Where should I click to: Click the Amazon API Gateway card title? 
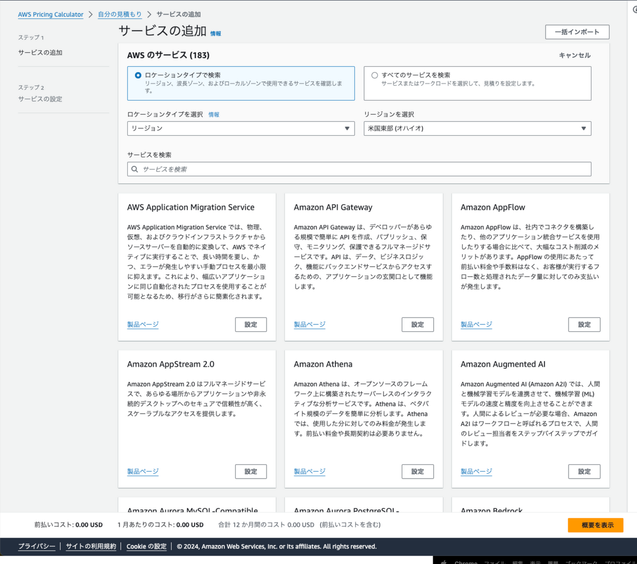333,207
